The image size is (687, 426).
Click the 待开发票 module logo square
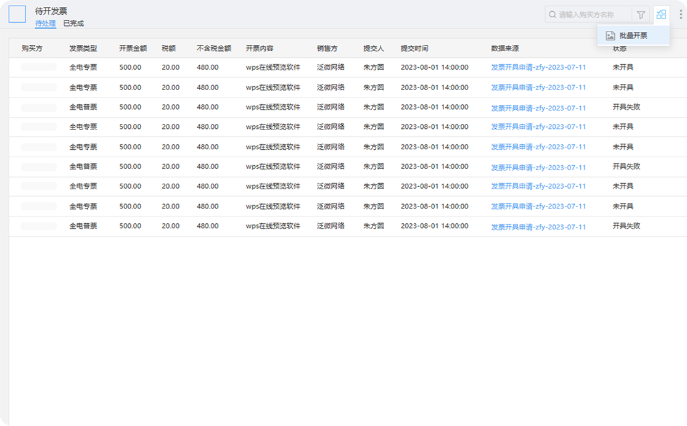click(17, 14)
